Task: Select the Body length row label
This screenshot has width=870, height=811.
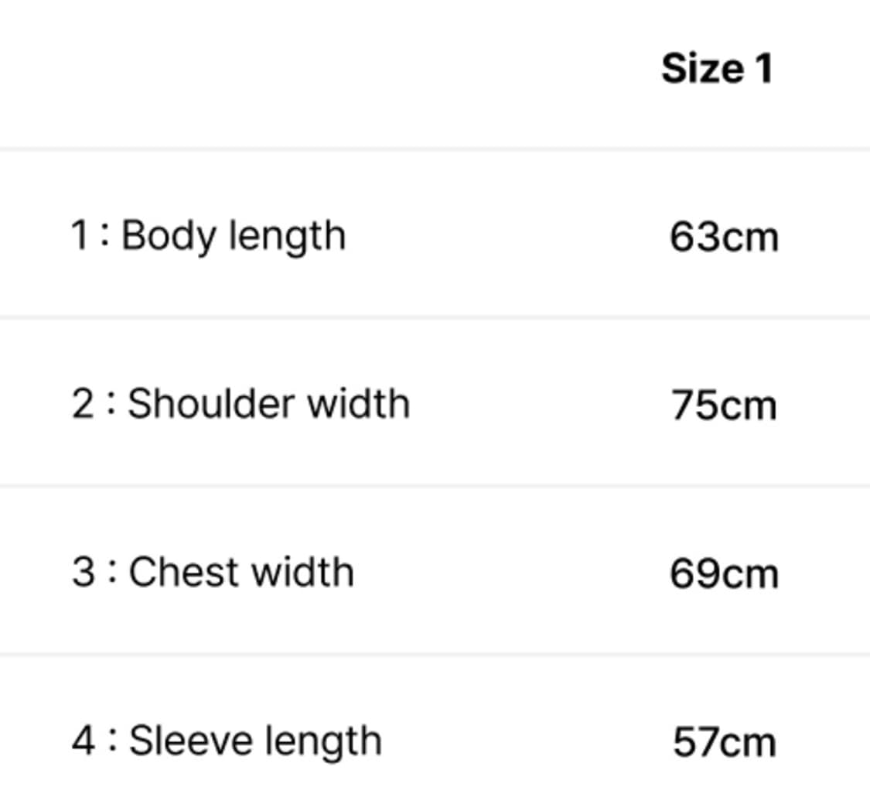Action: tap(233, 235)
